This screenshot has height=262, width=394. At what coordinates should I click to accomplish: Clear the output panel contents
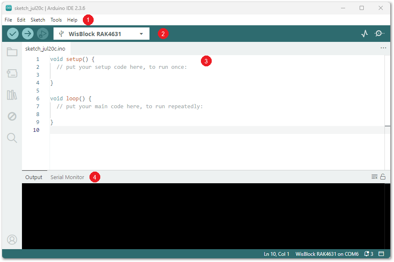tap(374, 177)
